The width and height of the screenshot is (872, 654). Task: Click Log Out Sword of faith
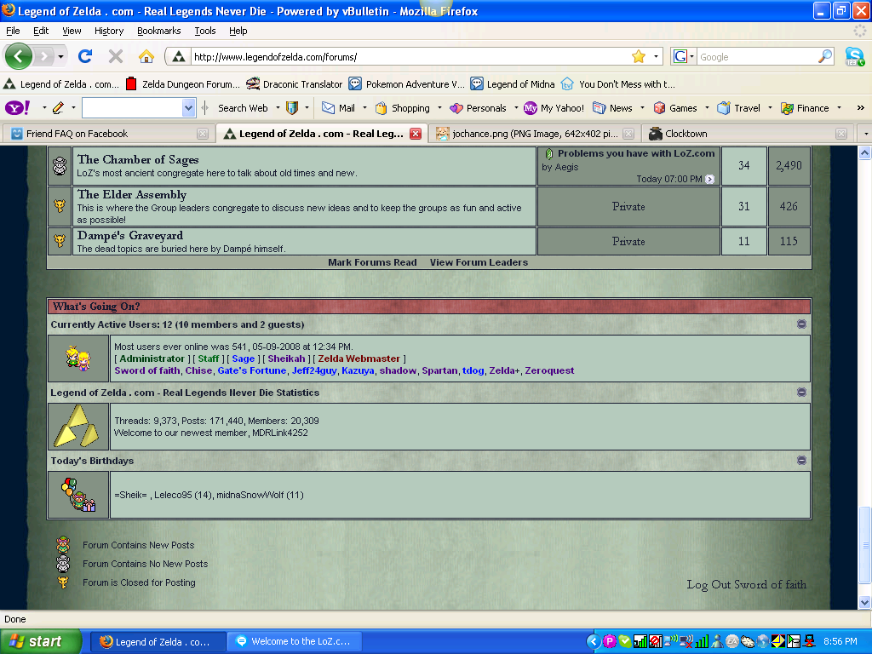tap(746, 584)
